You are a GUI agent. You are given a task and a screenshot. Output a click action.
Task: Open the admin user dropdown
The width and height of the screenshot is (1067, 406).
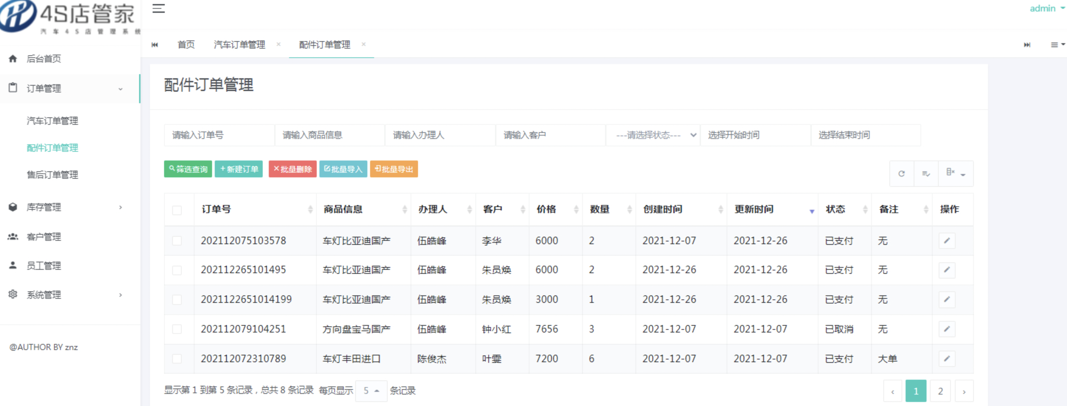1047,8
